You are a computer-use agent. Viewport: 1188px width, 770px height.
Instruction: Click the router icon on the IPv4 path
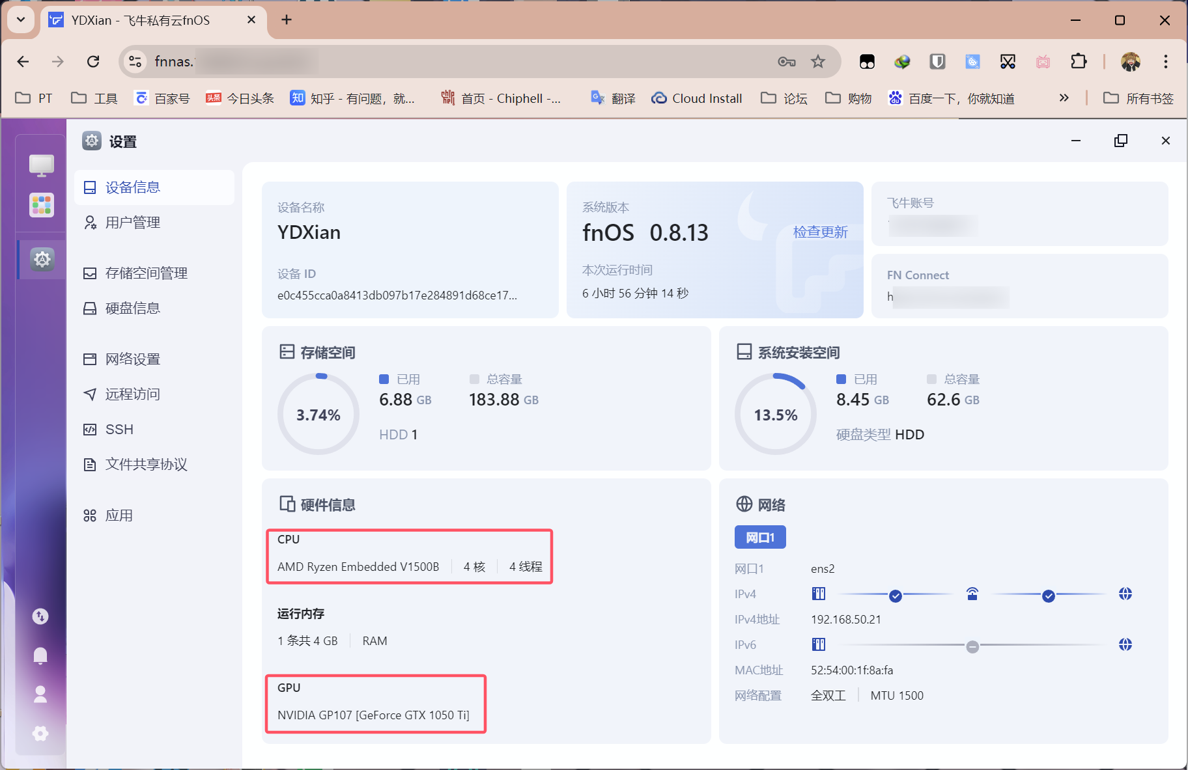pyautogui.click(x=972, y=594)
